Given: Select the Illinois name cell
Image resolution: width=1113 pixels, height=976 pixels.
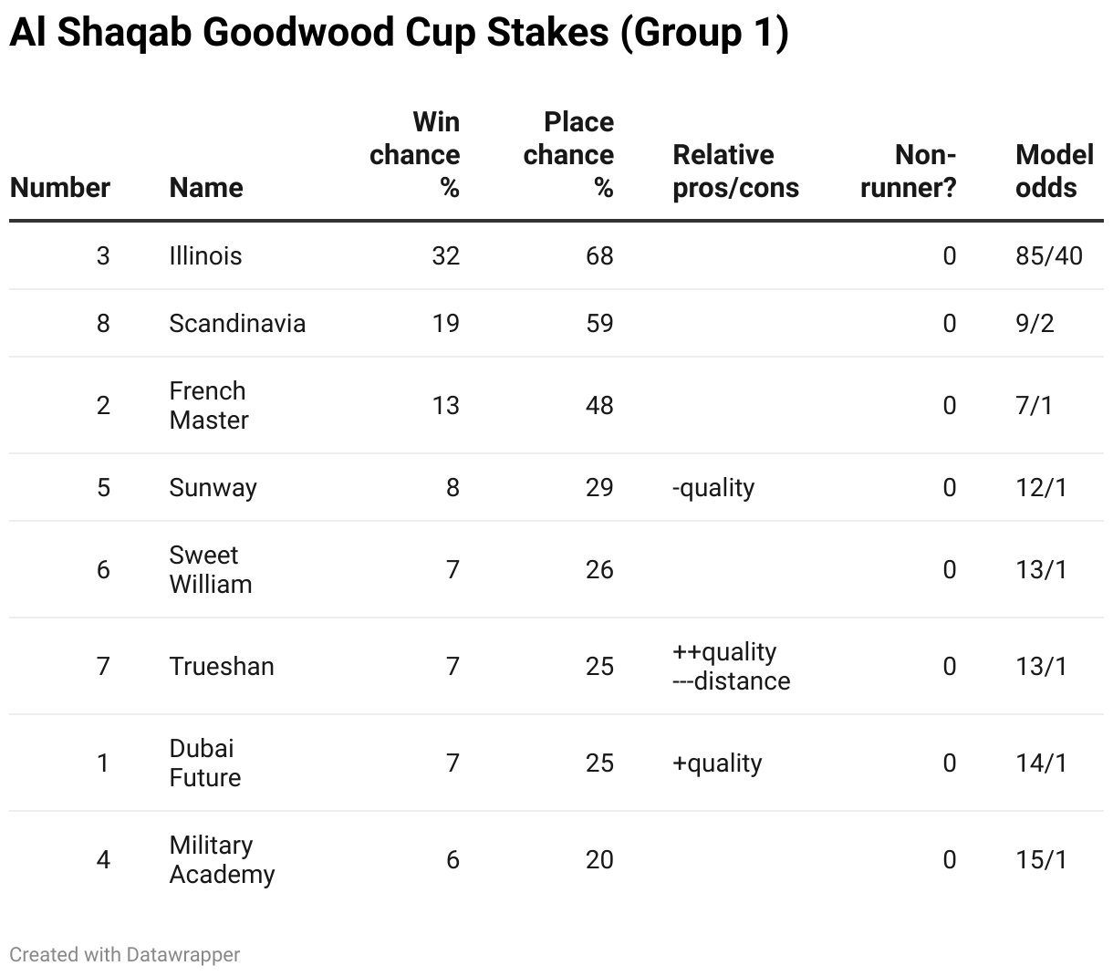Looking at the screenshot, I should pyautogui.click(x=205, y=255).
